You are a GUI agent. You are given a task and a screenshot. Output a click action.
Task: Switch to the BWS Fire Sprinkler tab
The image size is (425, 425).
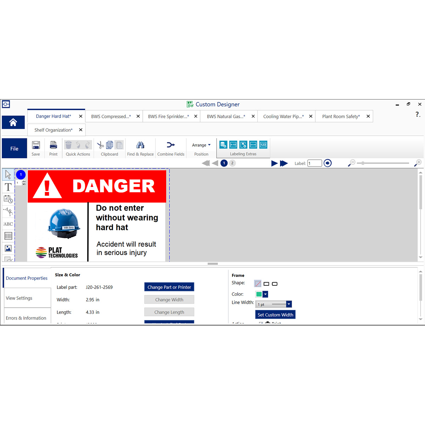[169, 117]
